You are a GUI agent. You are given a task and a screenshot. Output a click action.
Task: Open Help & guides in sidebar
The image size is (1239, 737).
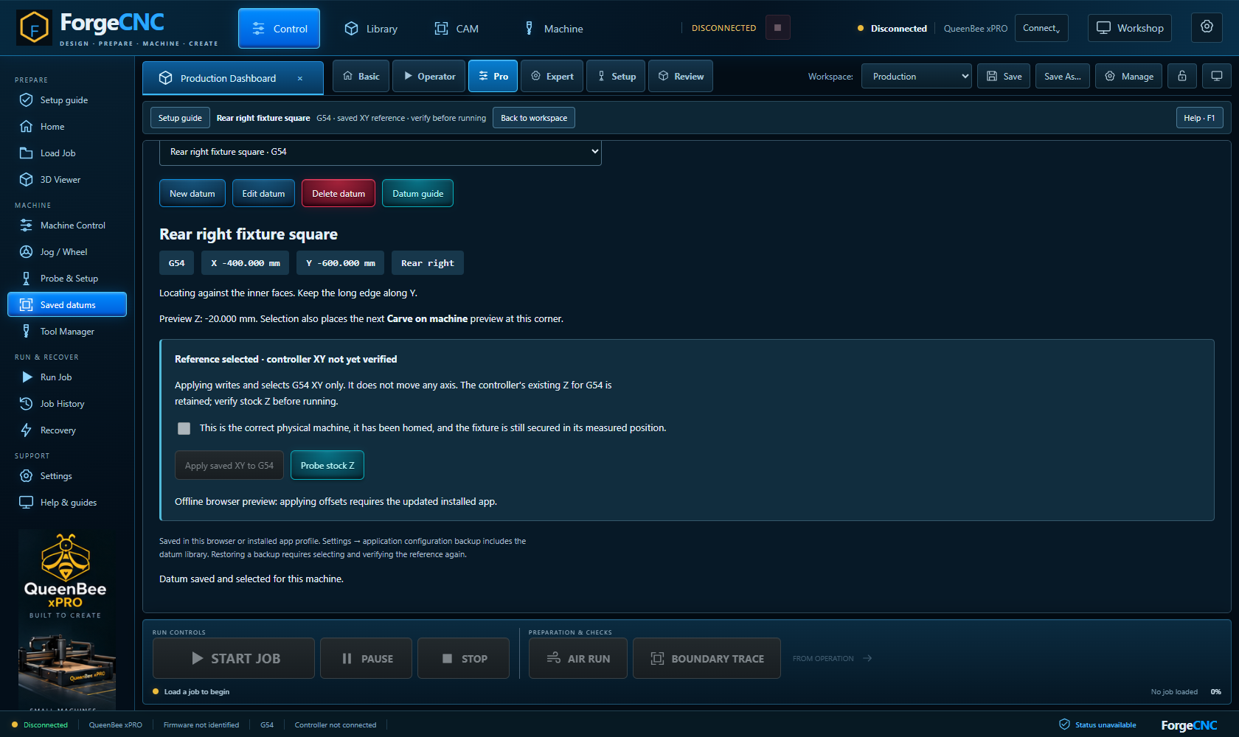pyautogui.click(x=67, y=503)
